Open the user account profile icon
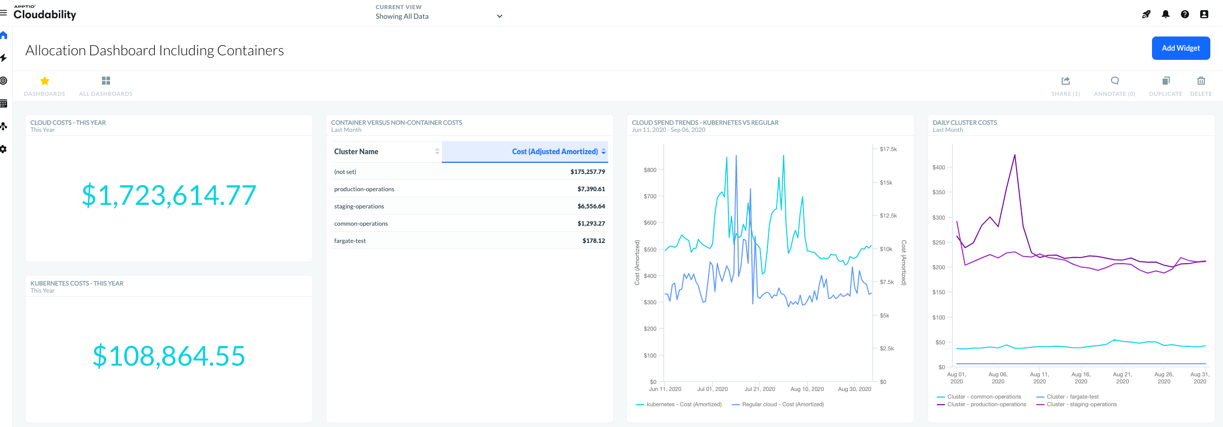 click(1204, 14)
